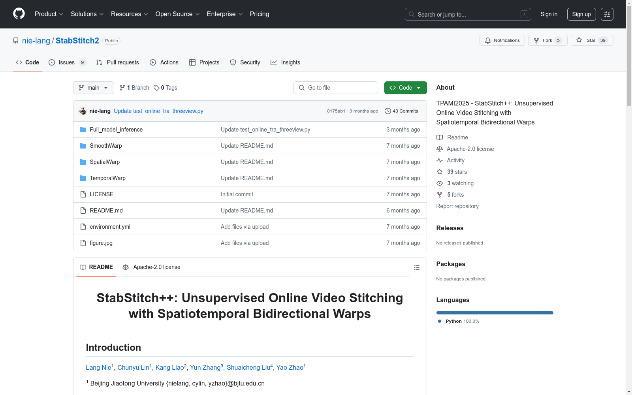Focus the Go to file input
The width and height of the screenshot is (632, 395).
pos(336,88)
